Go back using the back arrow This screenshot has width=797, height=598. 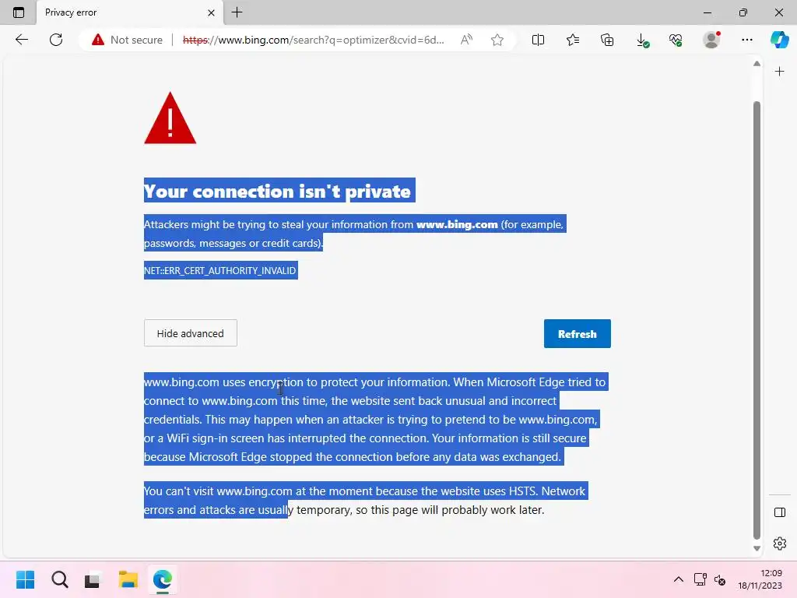coord(21,40)
